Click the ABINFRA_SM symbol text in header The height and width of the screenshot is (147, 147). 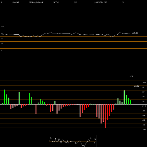(101, 2)
